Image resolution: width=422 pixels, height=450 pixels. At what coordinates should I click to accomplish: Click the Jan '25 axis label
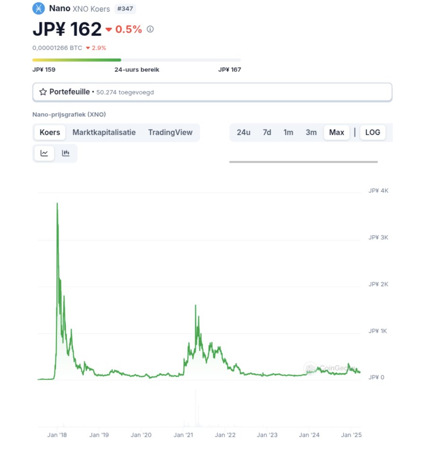click(351, 435)
